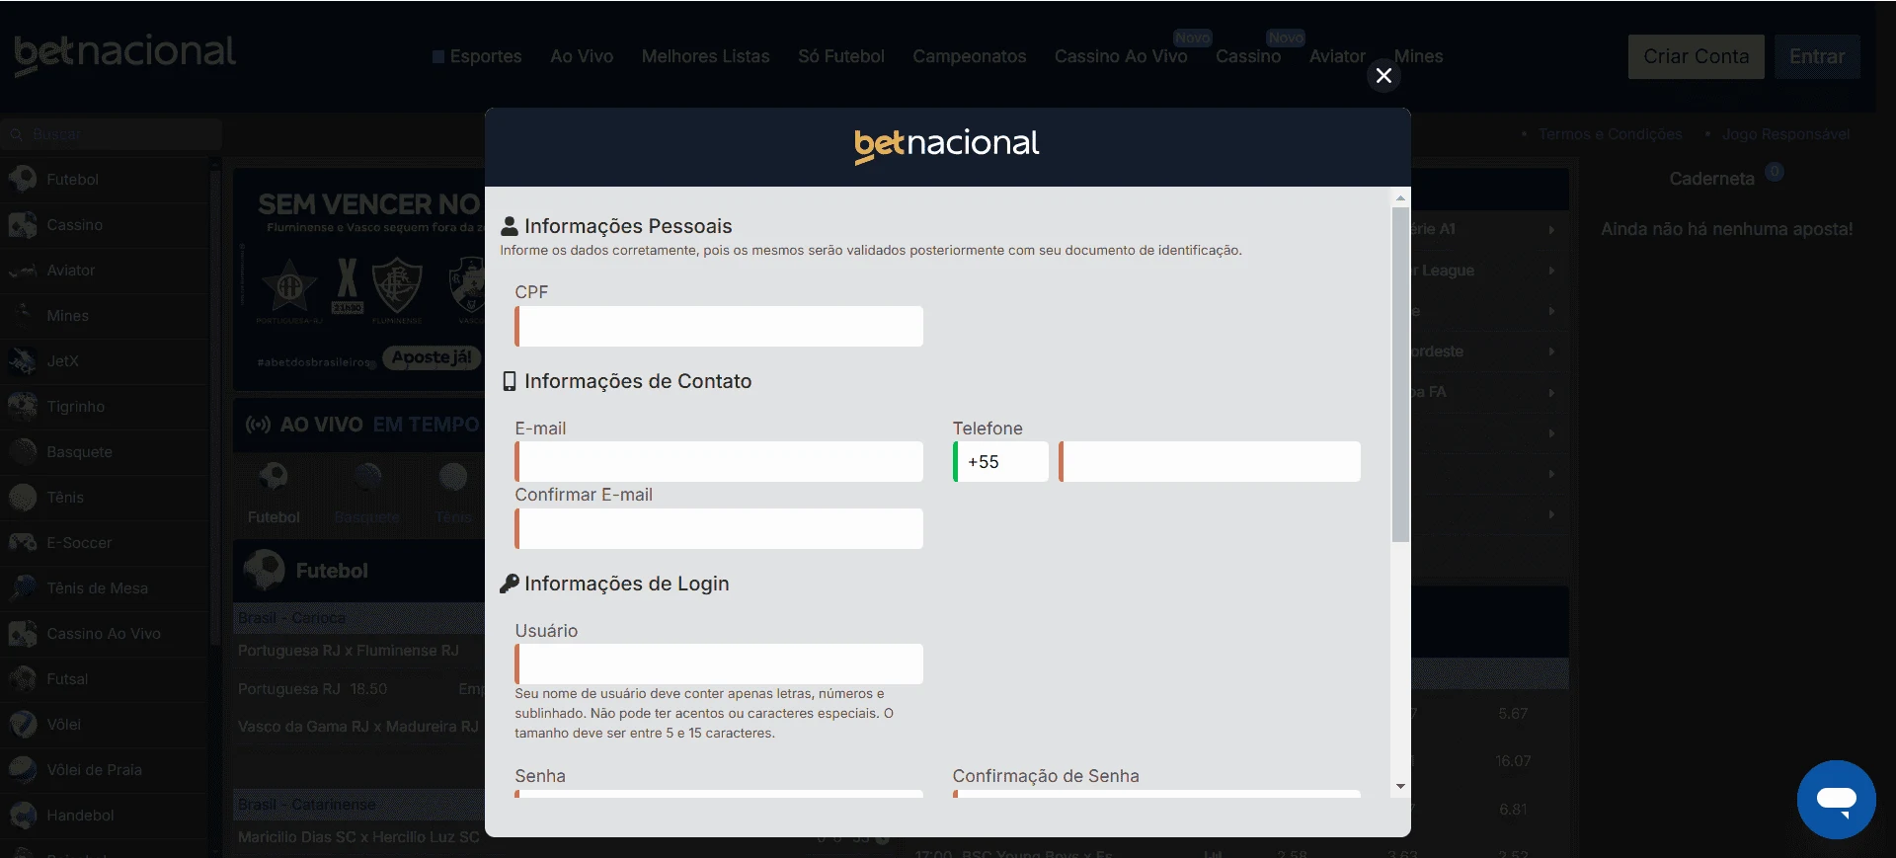Image resolution: width=1896 pixels, height=858 pixels.
Task: Click the Buscar search field
Action: [x=112, y=134]
